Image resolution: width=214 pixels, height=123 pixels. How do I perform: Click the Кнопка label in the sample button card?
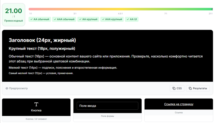[36, 110]
